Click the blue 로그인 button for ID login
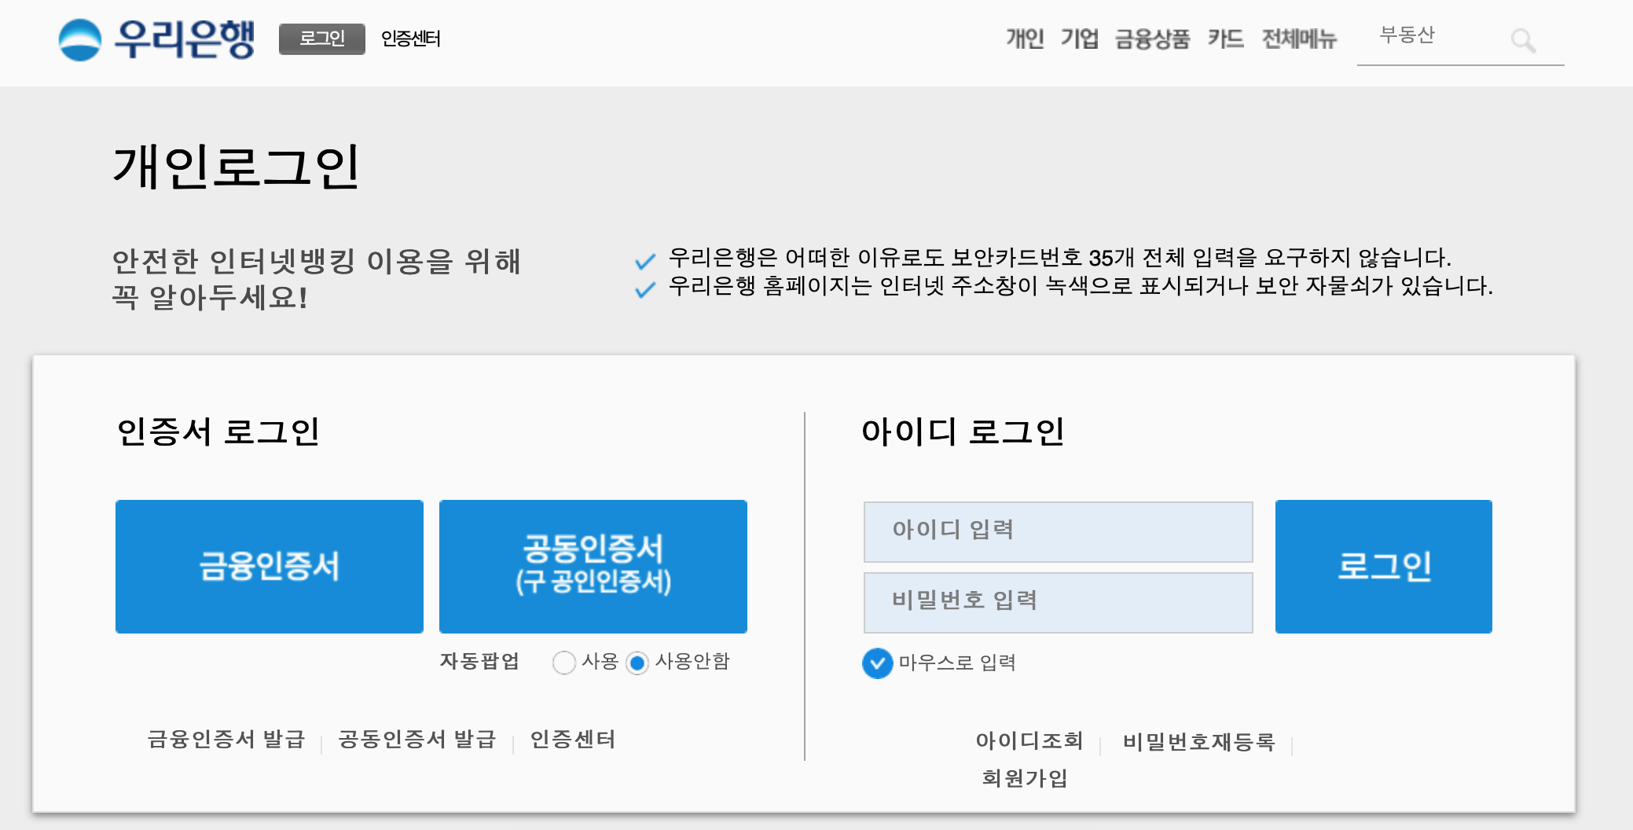Image resolution: width=1633 pixels, height=830 pixels. tap(1384, 567)
